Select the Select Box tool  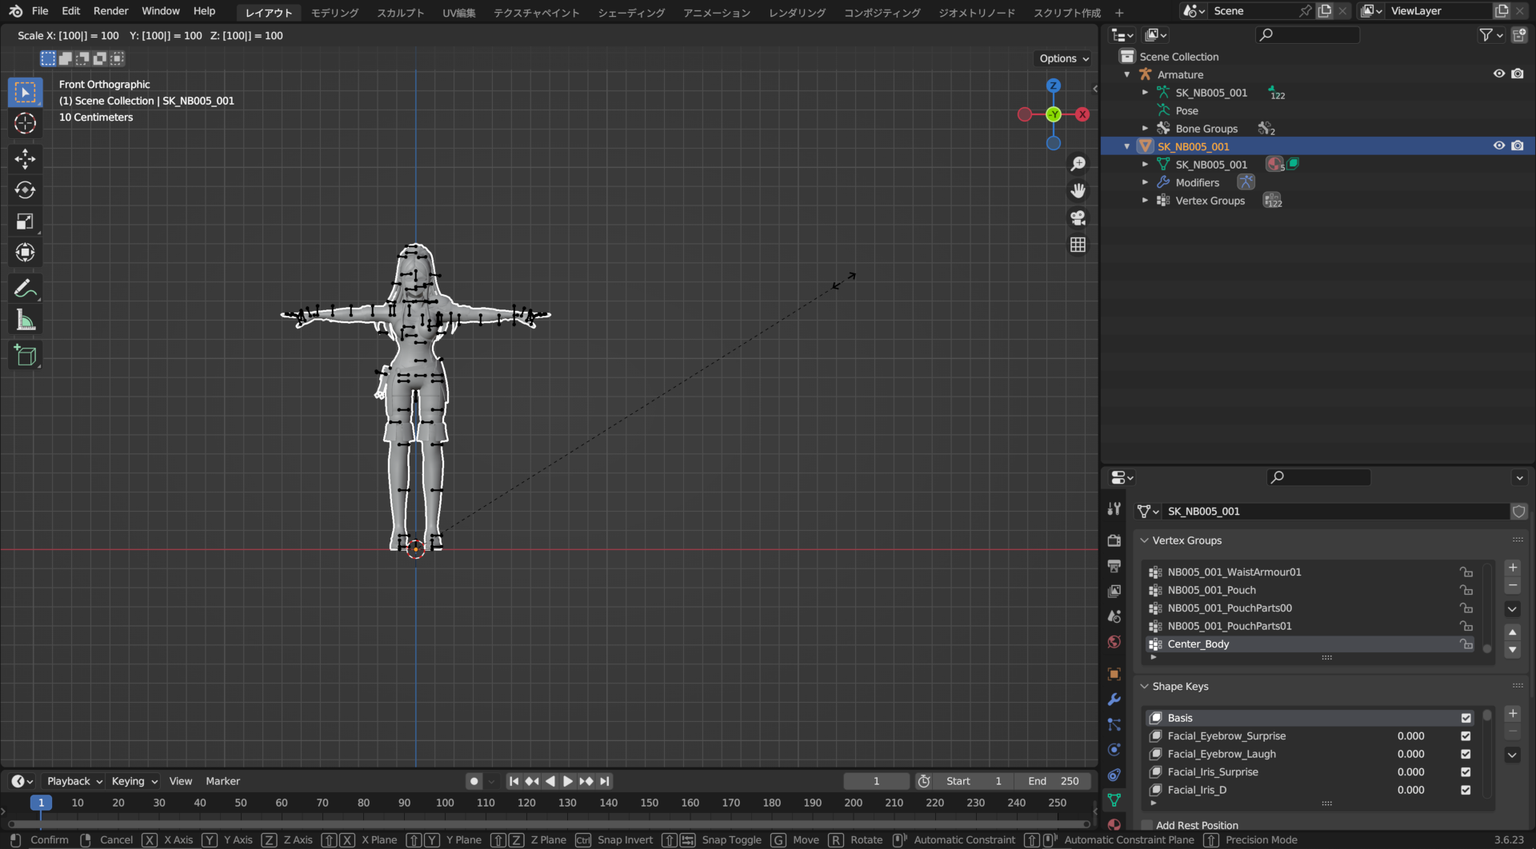click(x=26, y=93)
